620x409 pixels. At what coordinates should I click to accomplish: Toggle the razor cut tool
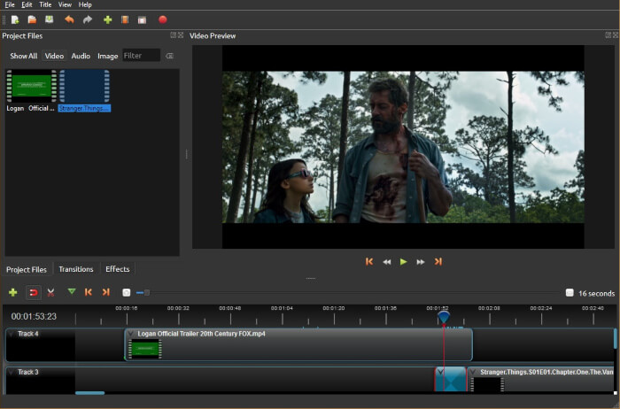(x=50, y=292)
